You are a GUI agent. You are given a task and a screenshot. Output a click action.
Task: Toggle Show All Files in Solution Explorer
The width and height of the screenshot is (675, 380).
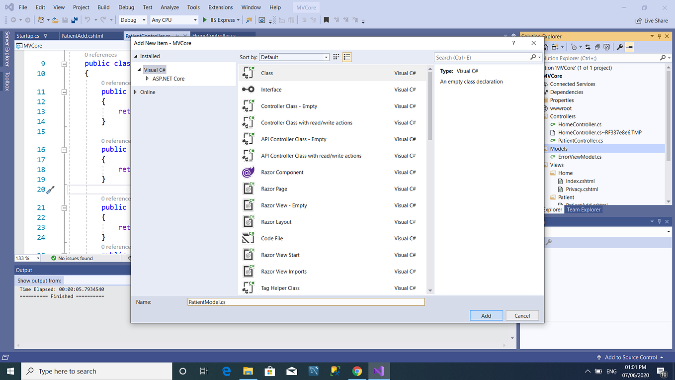coord(607,47)
